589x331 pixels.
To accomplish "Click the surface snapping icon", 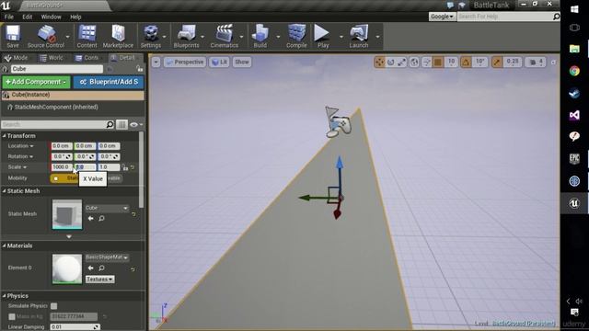I will coord(426,62).
